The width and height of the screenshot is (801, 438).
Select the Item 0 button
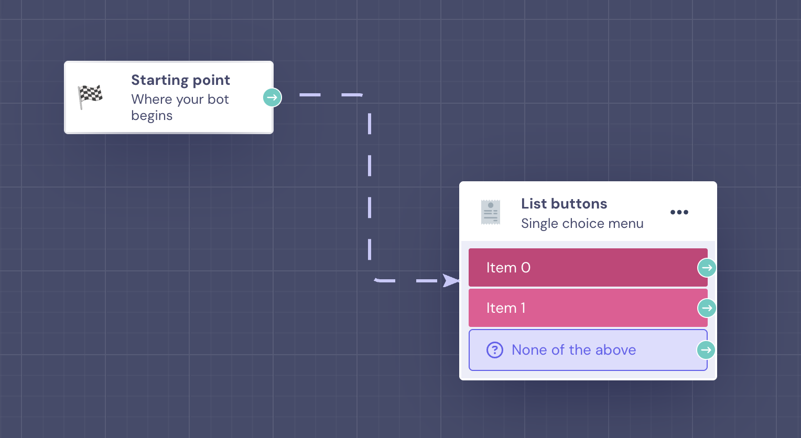[x=577, y=268]
